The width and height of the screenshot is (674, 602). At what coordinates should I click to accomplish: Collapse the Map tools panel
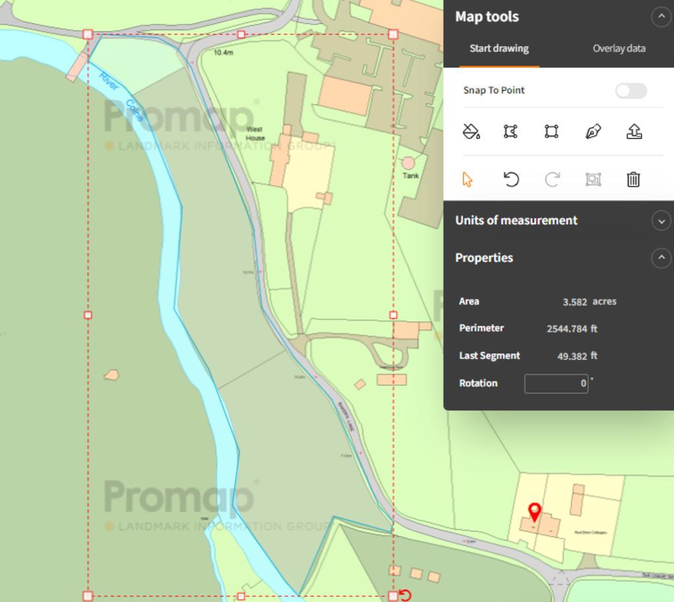coord(661,16)
